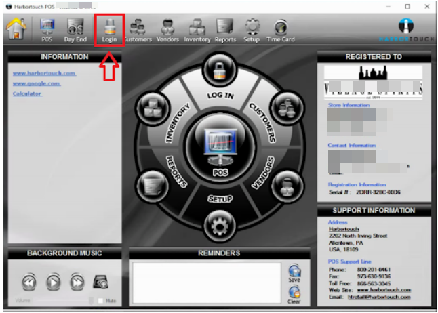Open Setup gear in the top toolbar

pyautogui.click(x=252, y=30)
